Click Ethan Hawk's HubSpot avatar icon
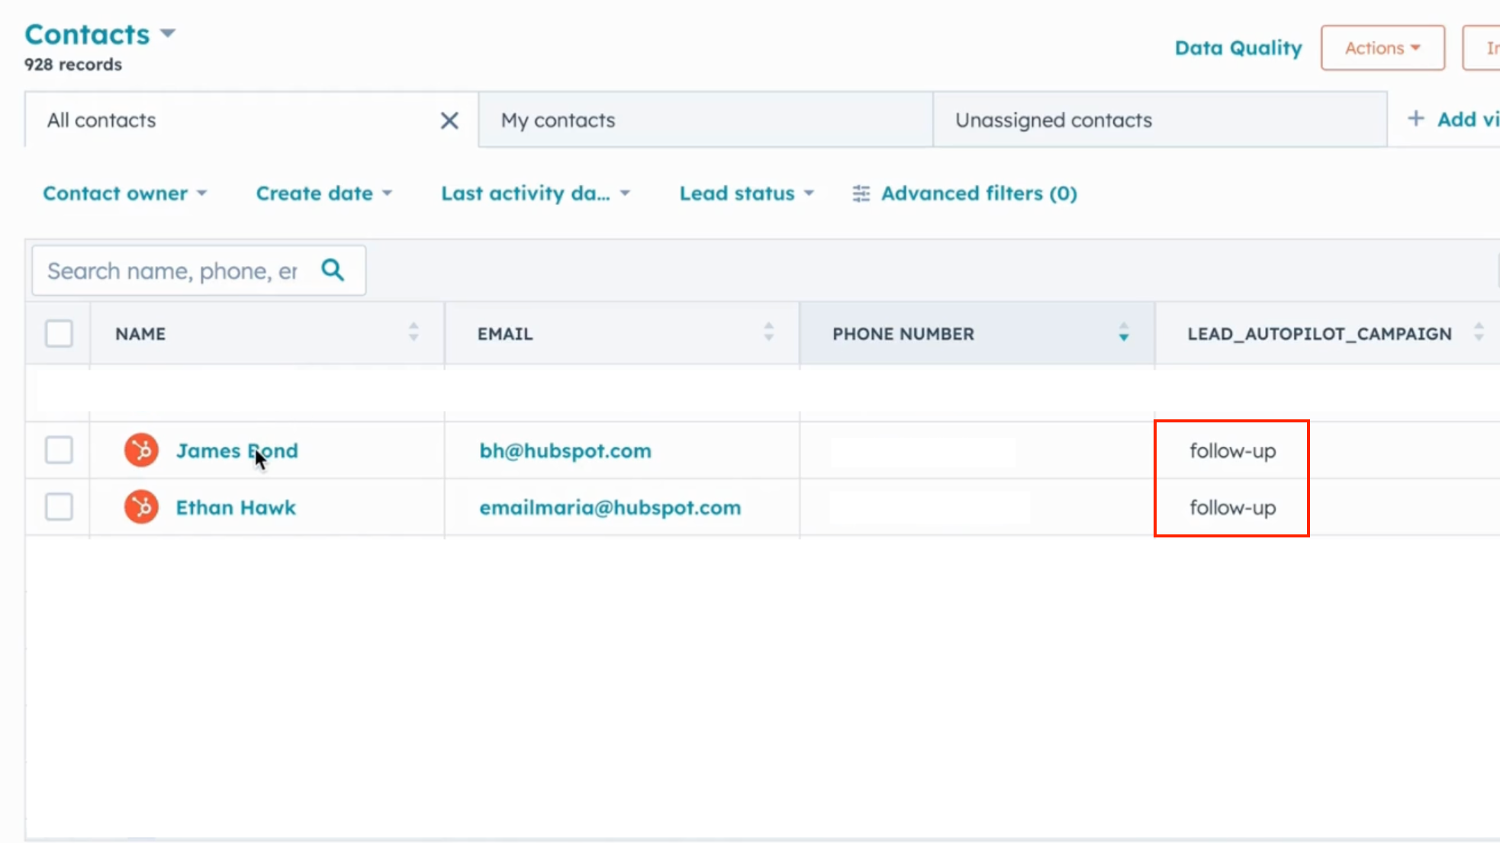The width and height of the screenshot is (1500, 843). [141, 508]
